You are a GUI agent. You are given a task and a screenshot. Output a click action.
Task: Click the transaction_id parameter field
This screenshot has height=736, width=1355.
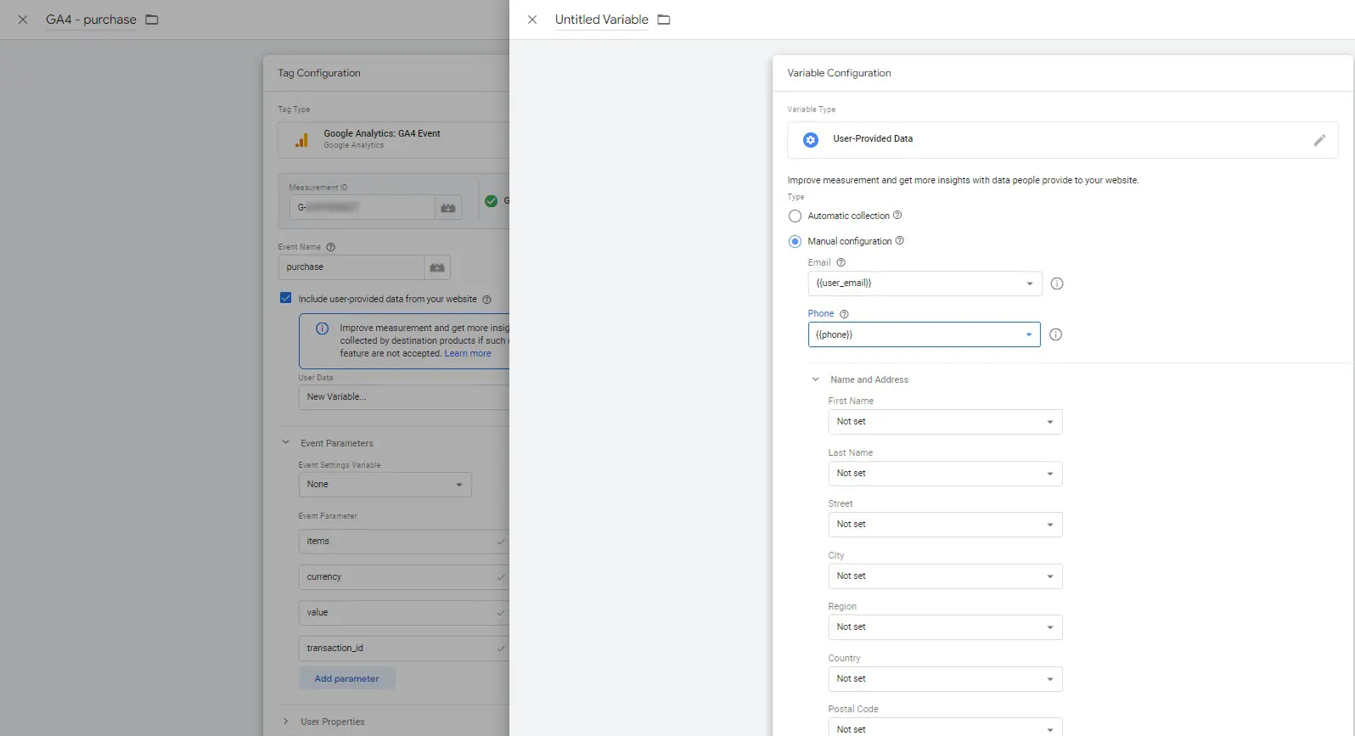click(x=404, y=649)
